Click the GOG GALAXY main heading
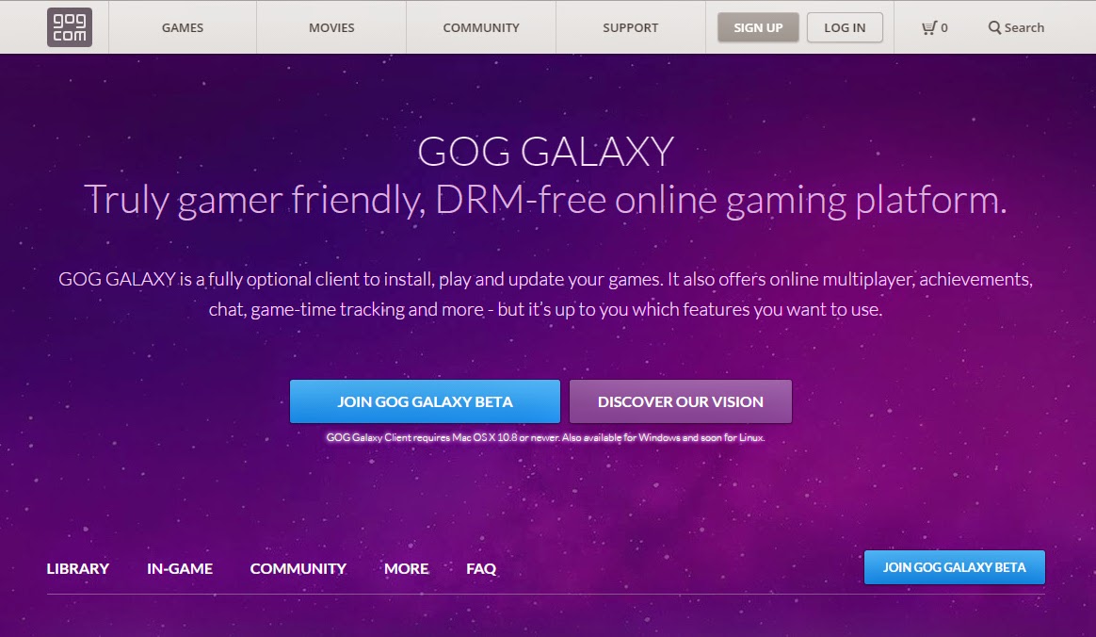Viewport: 1096px width, 637px height. [x=546, y=151]
